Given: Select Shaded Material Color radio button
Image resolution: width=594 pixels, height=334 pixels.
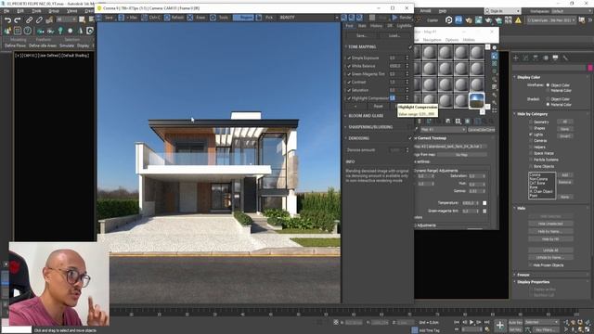Looking at the screenshot, I should 548,105.
